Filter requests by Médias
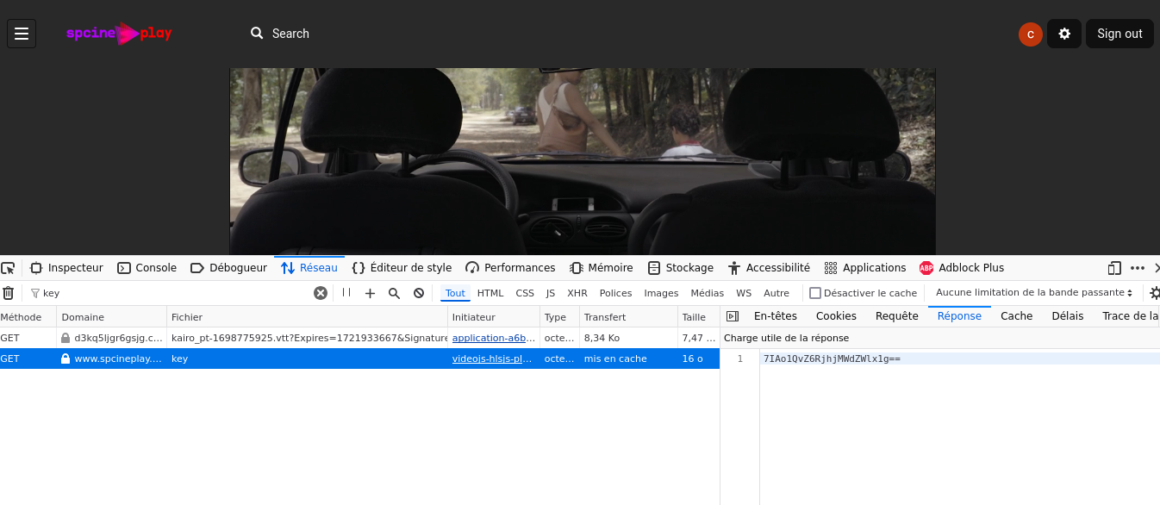The width and height of the screenshot is (1160, 505). click(708, 293)
